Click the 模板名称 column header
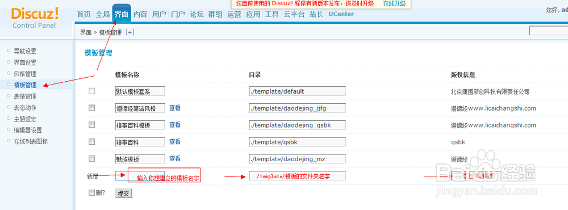This screenshot has width=568, height=210. click(127, 75)
